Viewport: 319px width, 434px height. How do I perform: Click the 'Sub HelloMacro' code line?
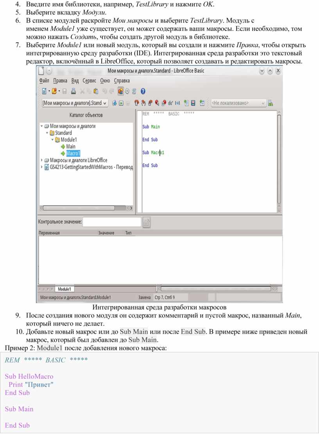pos(29,376)
